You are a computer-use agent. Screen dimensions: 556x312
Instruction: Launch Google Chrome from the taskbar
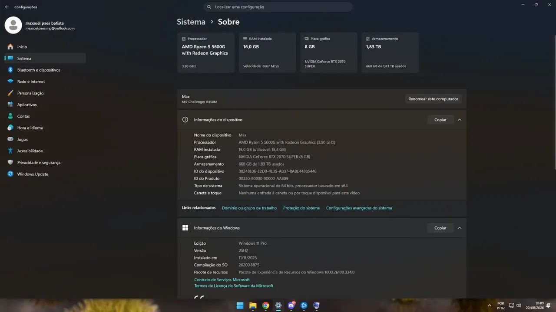265,305
